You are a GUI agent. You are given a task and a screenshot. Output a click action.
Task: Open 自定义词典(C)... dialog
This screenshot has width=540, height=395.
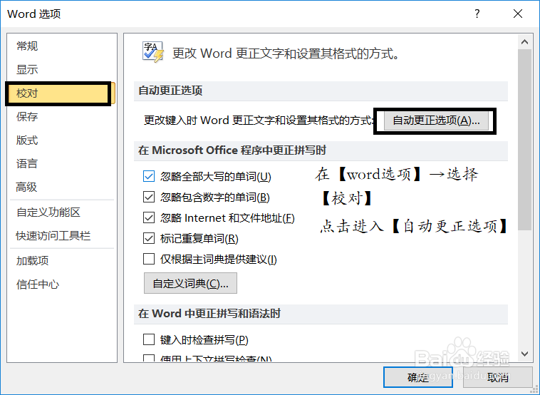click(x=190, y=283)
